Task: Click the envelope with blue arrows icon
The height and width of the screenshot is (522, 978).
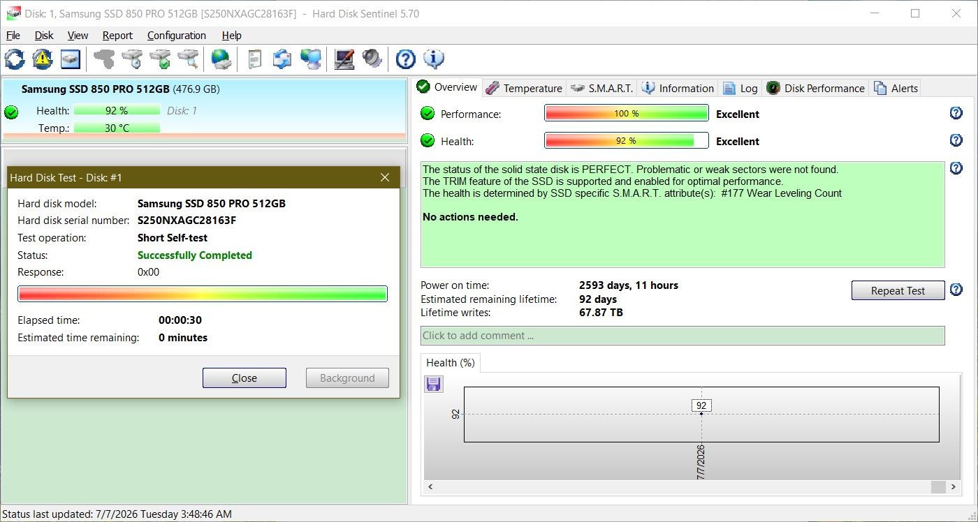Action: [282, 59]
